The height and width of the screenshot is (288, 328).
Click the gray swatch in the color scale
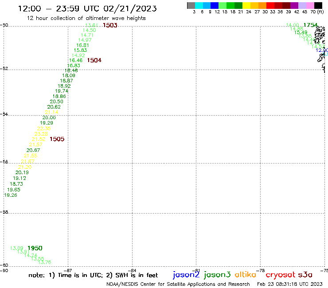(x=191, y=5)
